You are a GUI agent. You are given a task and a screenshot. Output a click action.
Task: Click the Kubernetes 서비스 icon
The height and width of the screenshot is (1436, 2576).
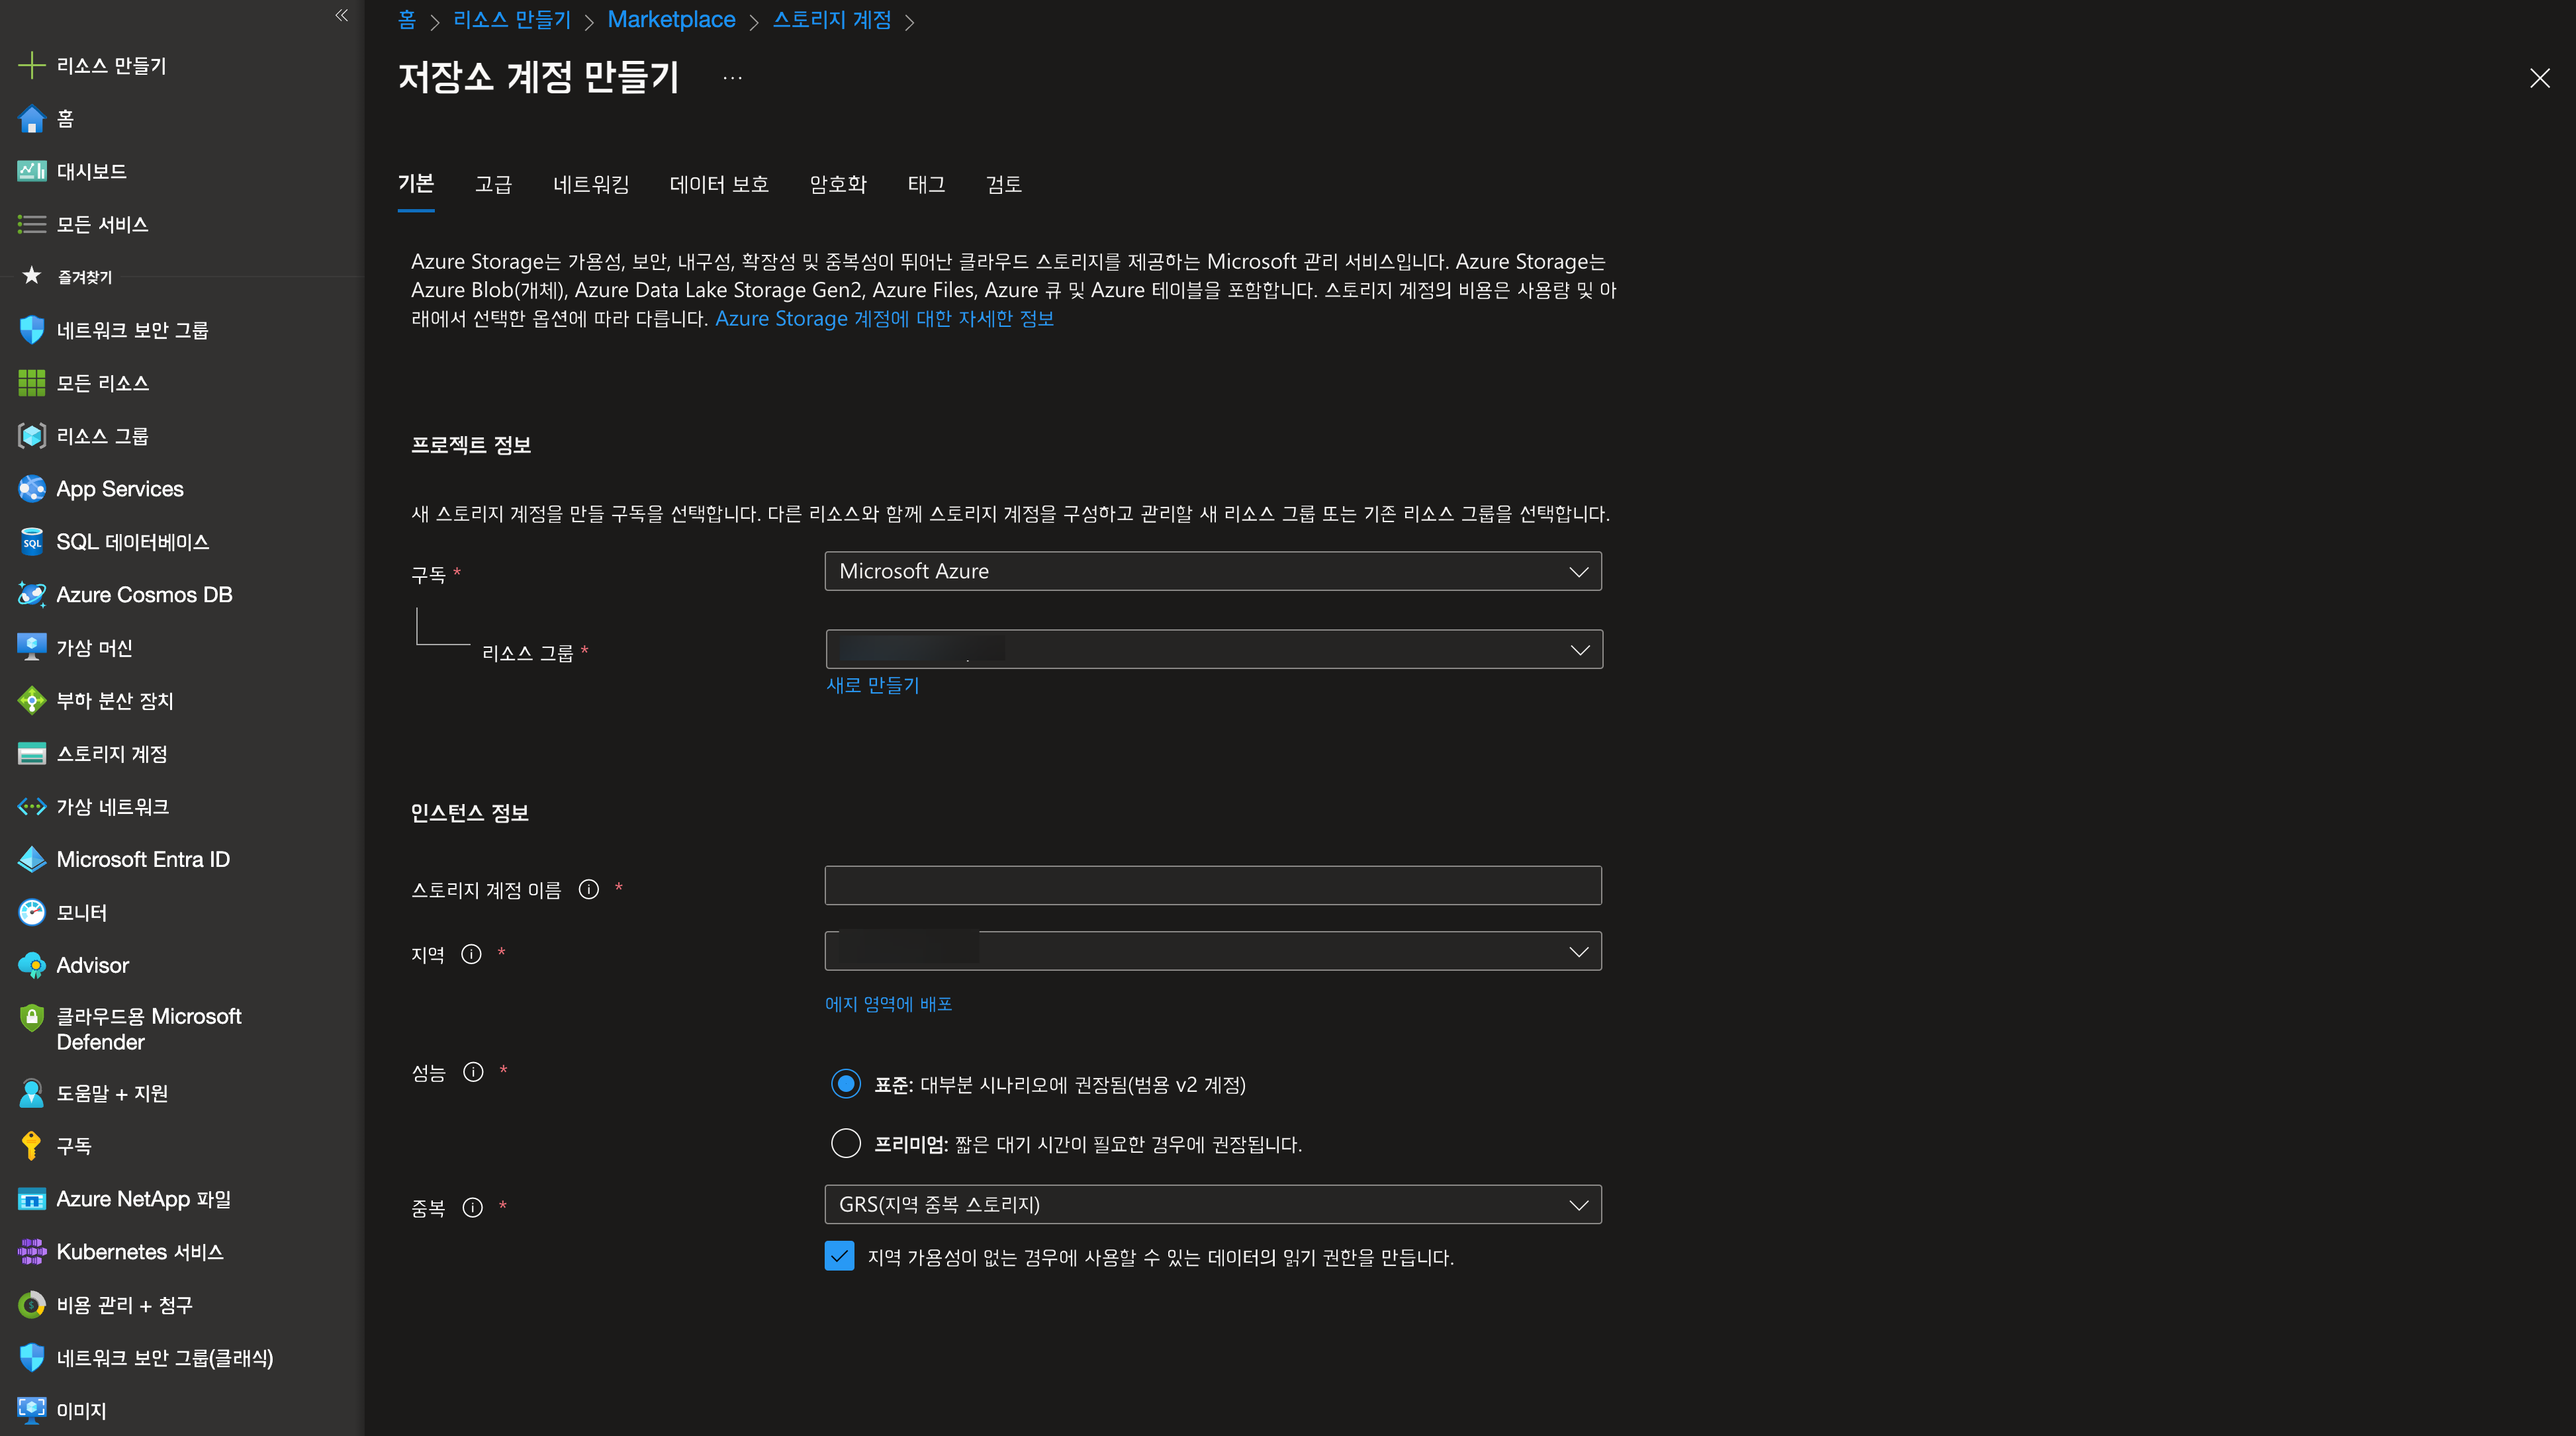[32, 1252]
